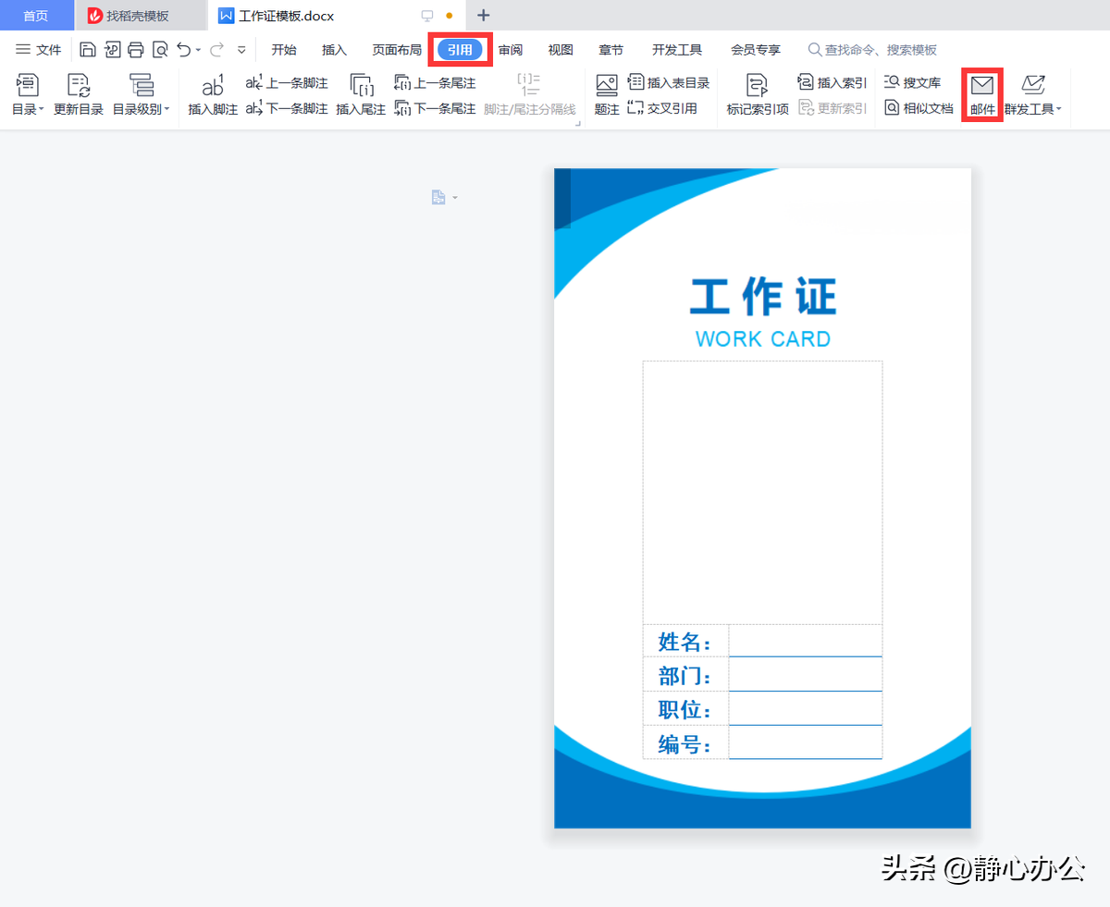
Task: Click the 工作证 title text
Action: pyautogui.click(x=763, y=298)
